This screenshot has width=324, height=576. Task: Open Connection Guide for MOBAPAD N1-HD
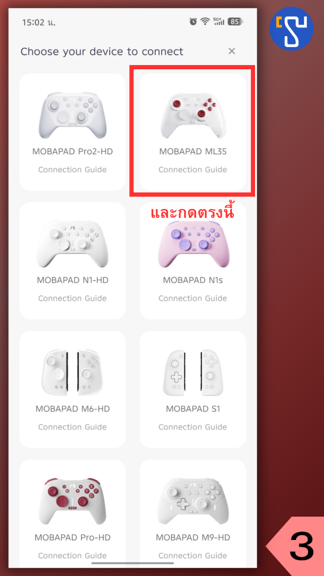[x=73, y=298]
